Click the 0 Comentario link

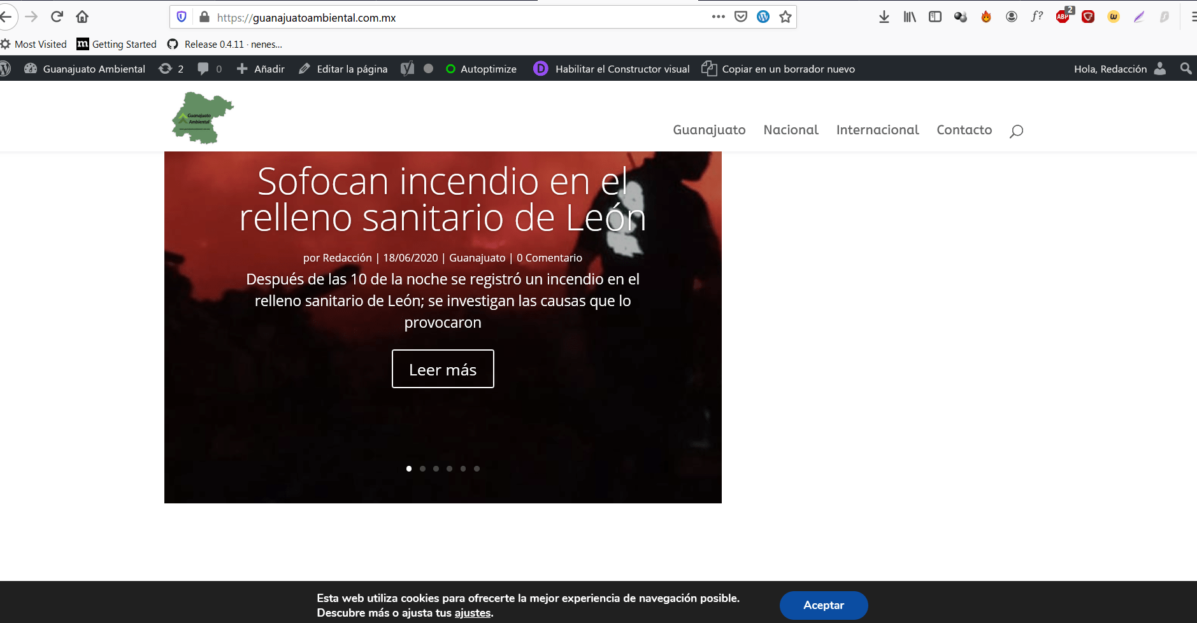(549, 258)
